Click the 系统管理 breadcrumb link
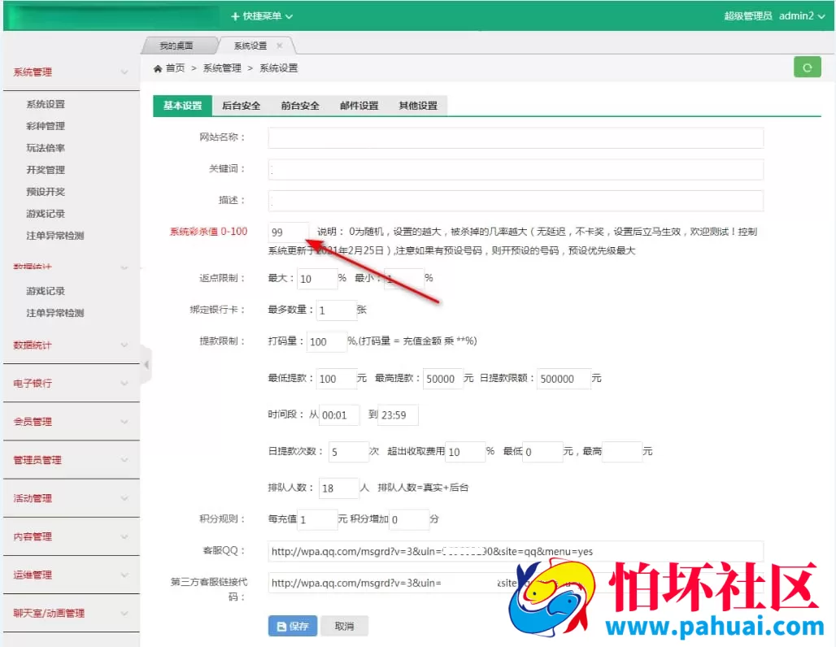 click(x=222, y=68)
